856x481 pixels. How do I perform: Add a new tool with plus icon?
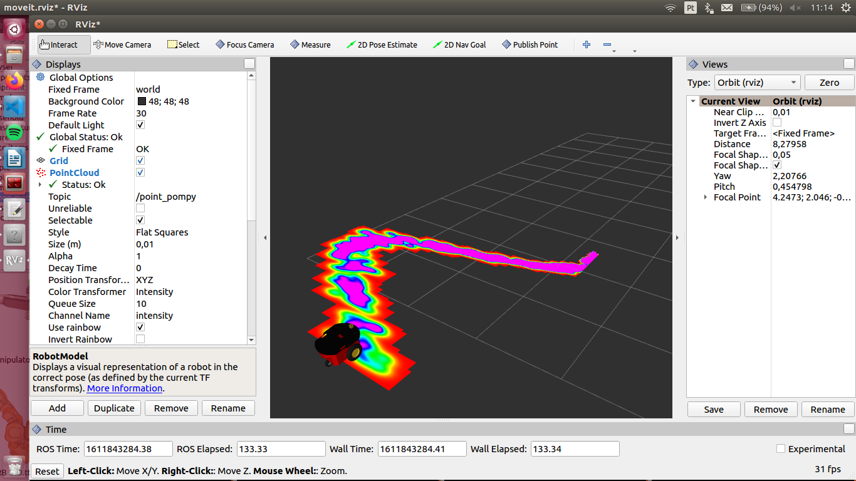pos(587,44)
